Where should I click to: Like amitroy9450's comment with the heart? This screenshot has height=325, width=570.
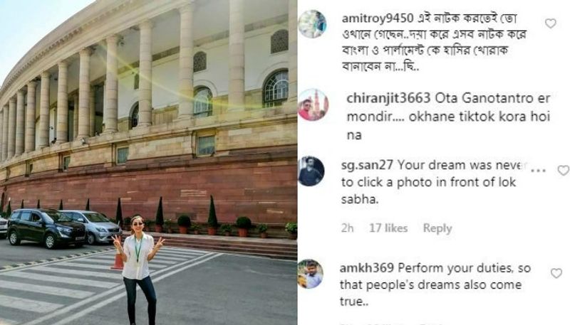point(550,23)
